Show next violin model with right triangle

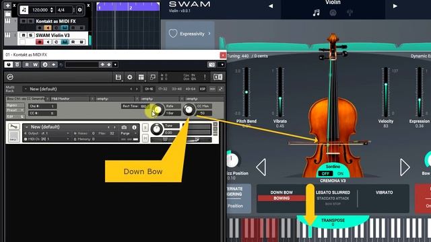pos(405,167)
